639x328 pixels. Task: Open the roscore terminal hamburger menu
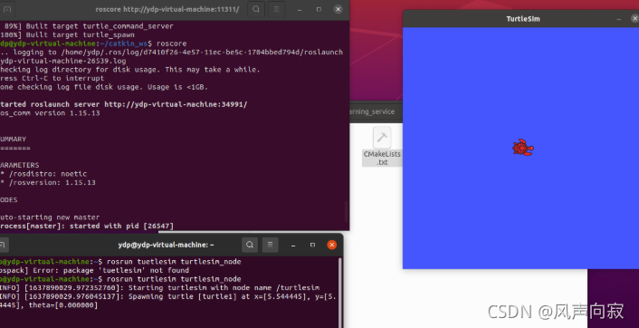click(x=276, y=9)
